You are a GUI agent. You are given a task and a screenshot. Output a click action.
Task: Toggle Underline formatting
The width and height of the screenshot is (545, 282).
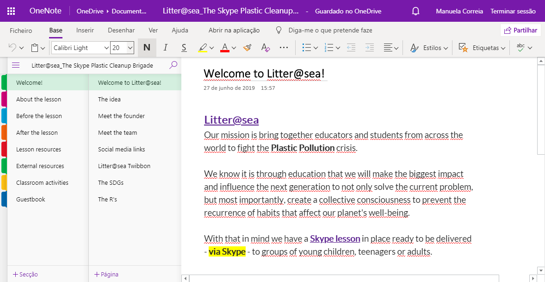pyautogui.click(x=184, y=48)
